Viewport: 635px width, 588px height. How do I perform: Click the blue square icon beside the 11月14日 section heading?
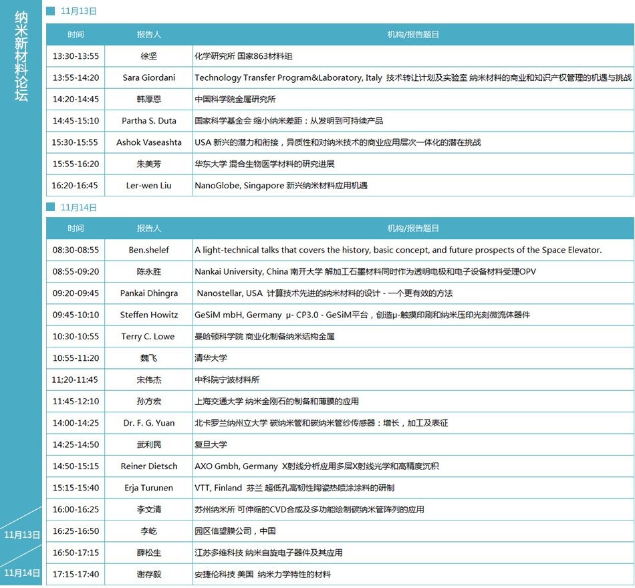50,207
